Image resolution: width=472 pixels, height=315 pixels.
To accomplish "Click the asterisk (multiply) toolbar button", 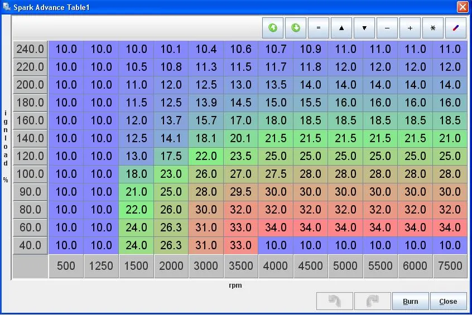I will coord(433,28).
